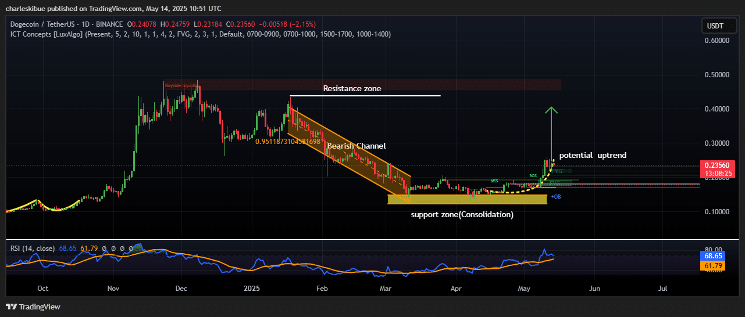The height and width of the screenshot is (317, 745).
Task: Click the Apr time axis label
Action: pos(456,288)
